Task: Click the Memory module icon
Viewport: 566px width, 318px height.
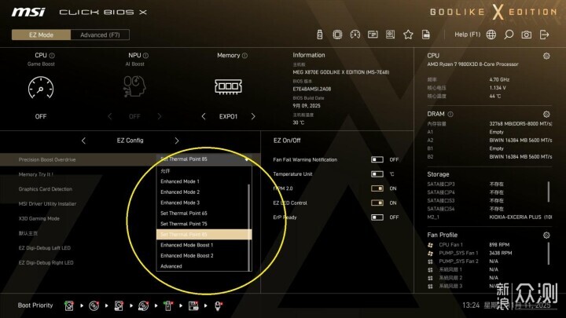Action: 229,86
